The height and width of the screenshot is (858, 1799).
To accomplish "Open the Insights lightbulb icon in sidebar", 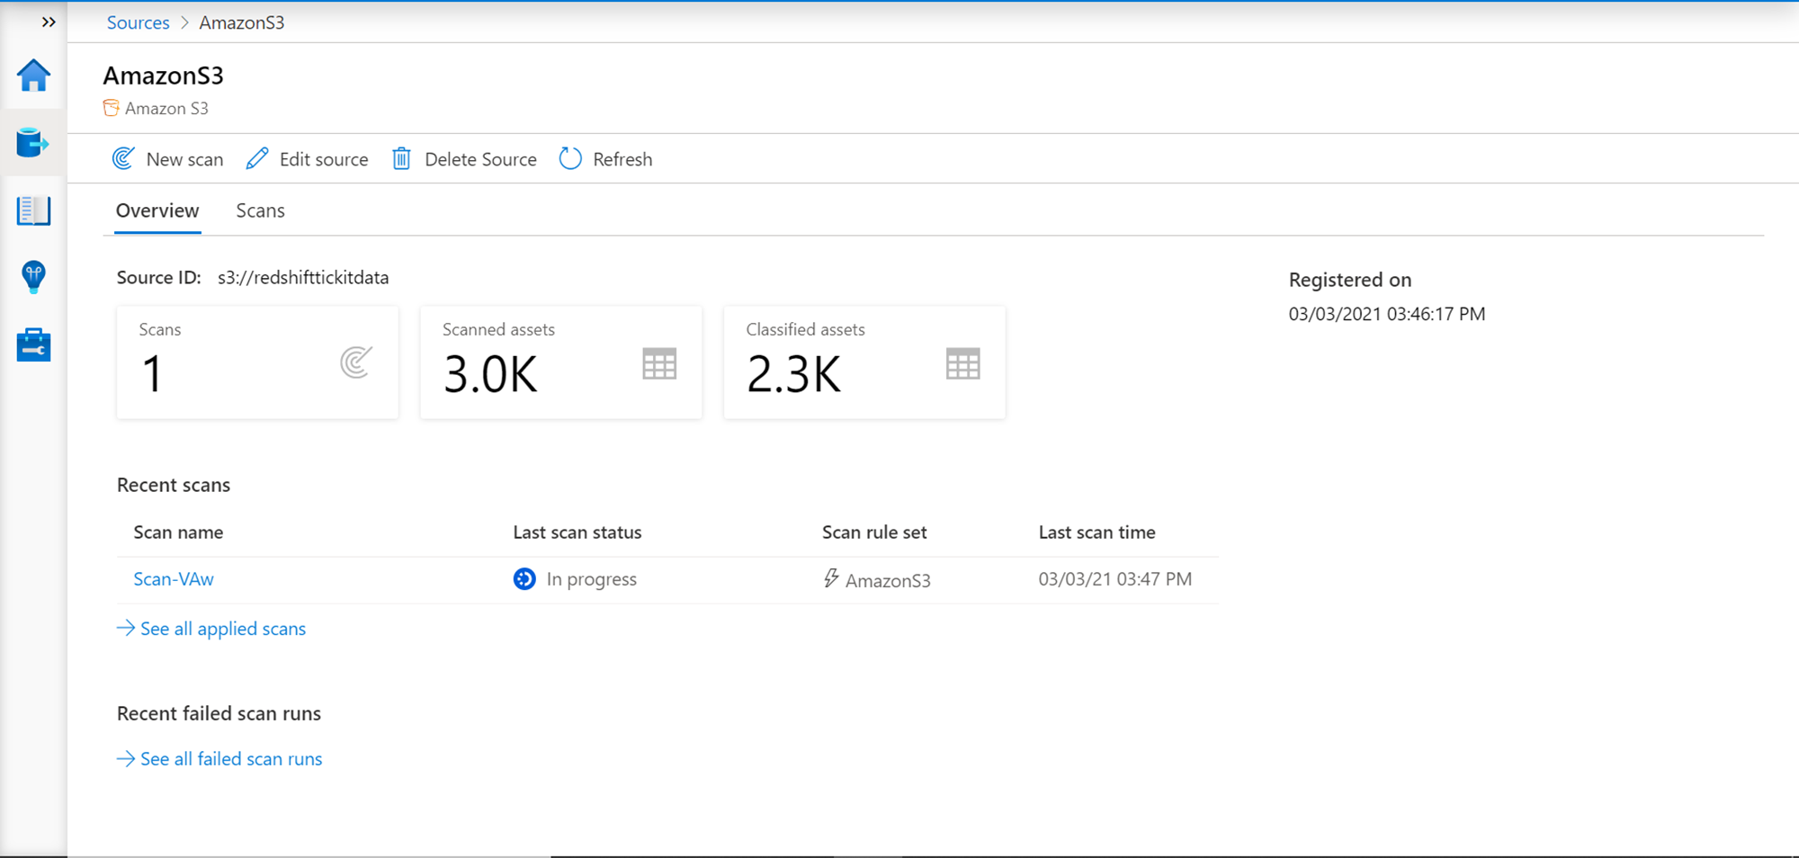I will (x=33, y=277).
